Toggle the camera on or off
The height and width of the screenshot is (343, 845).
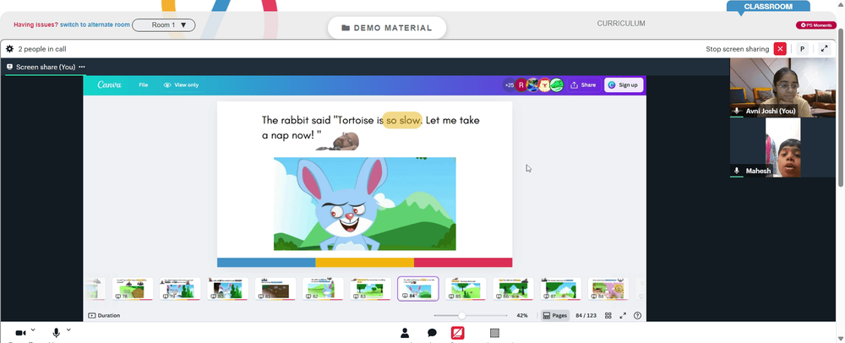[x=21, y=333]
